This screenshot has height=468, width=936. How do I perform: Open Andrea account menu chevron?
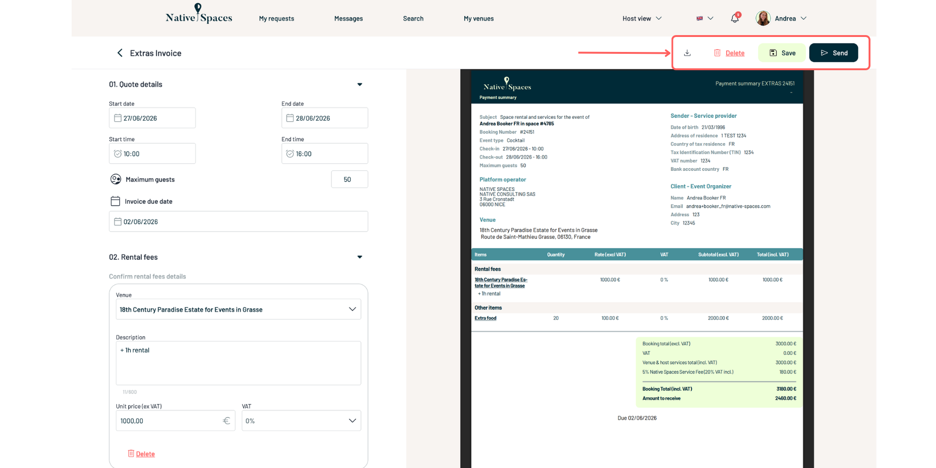tap(804, 18)
